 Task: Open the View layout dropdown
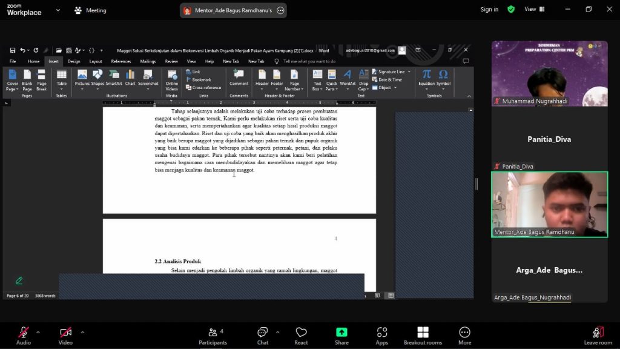[x=534, y=10]
